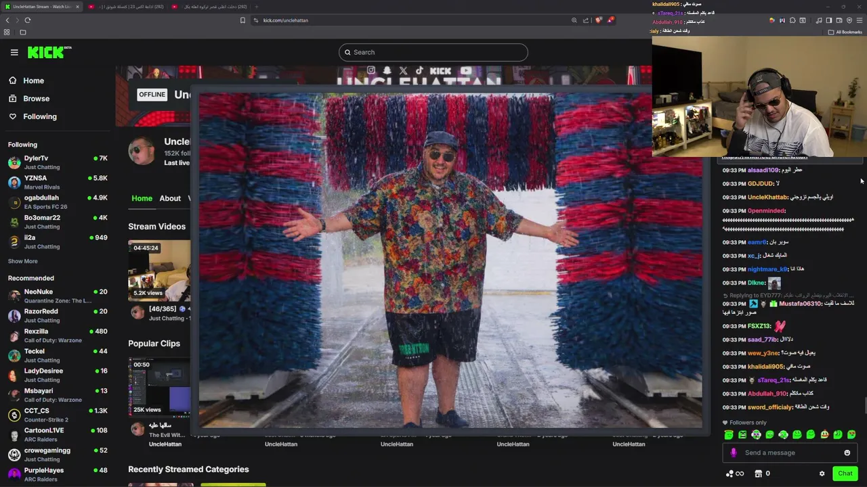The height and width of the screenshot is (487, 867).
Task: Open the Instagram icon on channel banner
Action: tap(371, 70)
